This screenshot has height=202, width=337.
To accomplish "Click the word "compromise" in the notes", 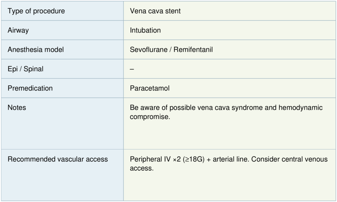I will tap(149, 117).
